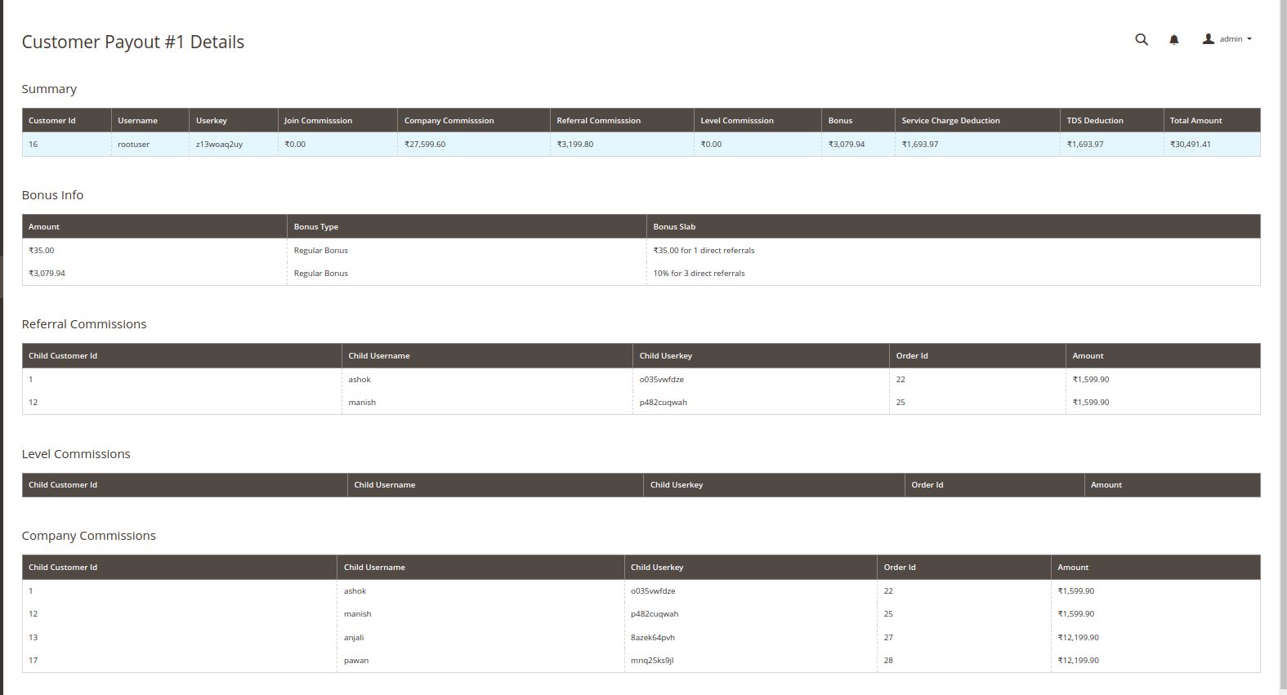Click the Customer Payout #1 Details heading
Viewport: 1287px width, 695px height.
click(x=132, y=42)
